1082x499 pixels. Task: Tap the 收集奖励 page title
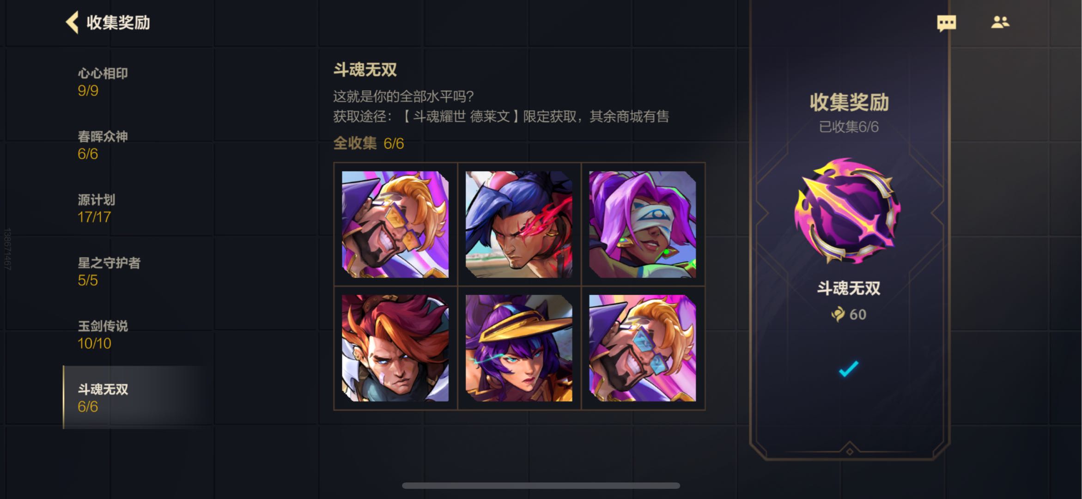click(118, 23)
